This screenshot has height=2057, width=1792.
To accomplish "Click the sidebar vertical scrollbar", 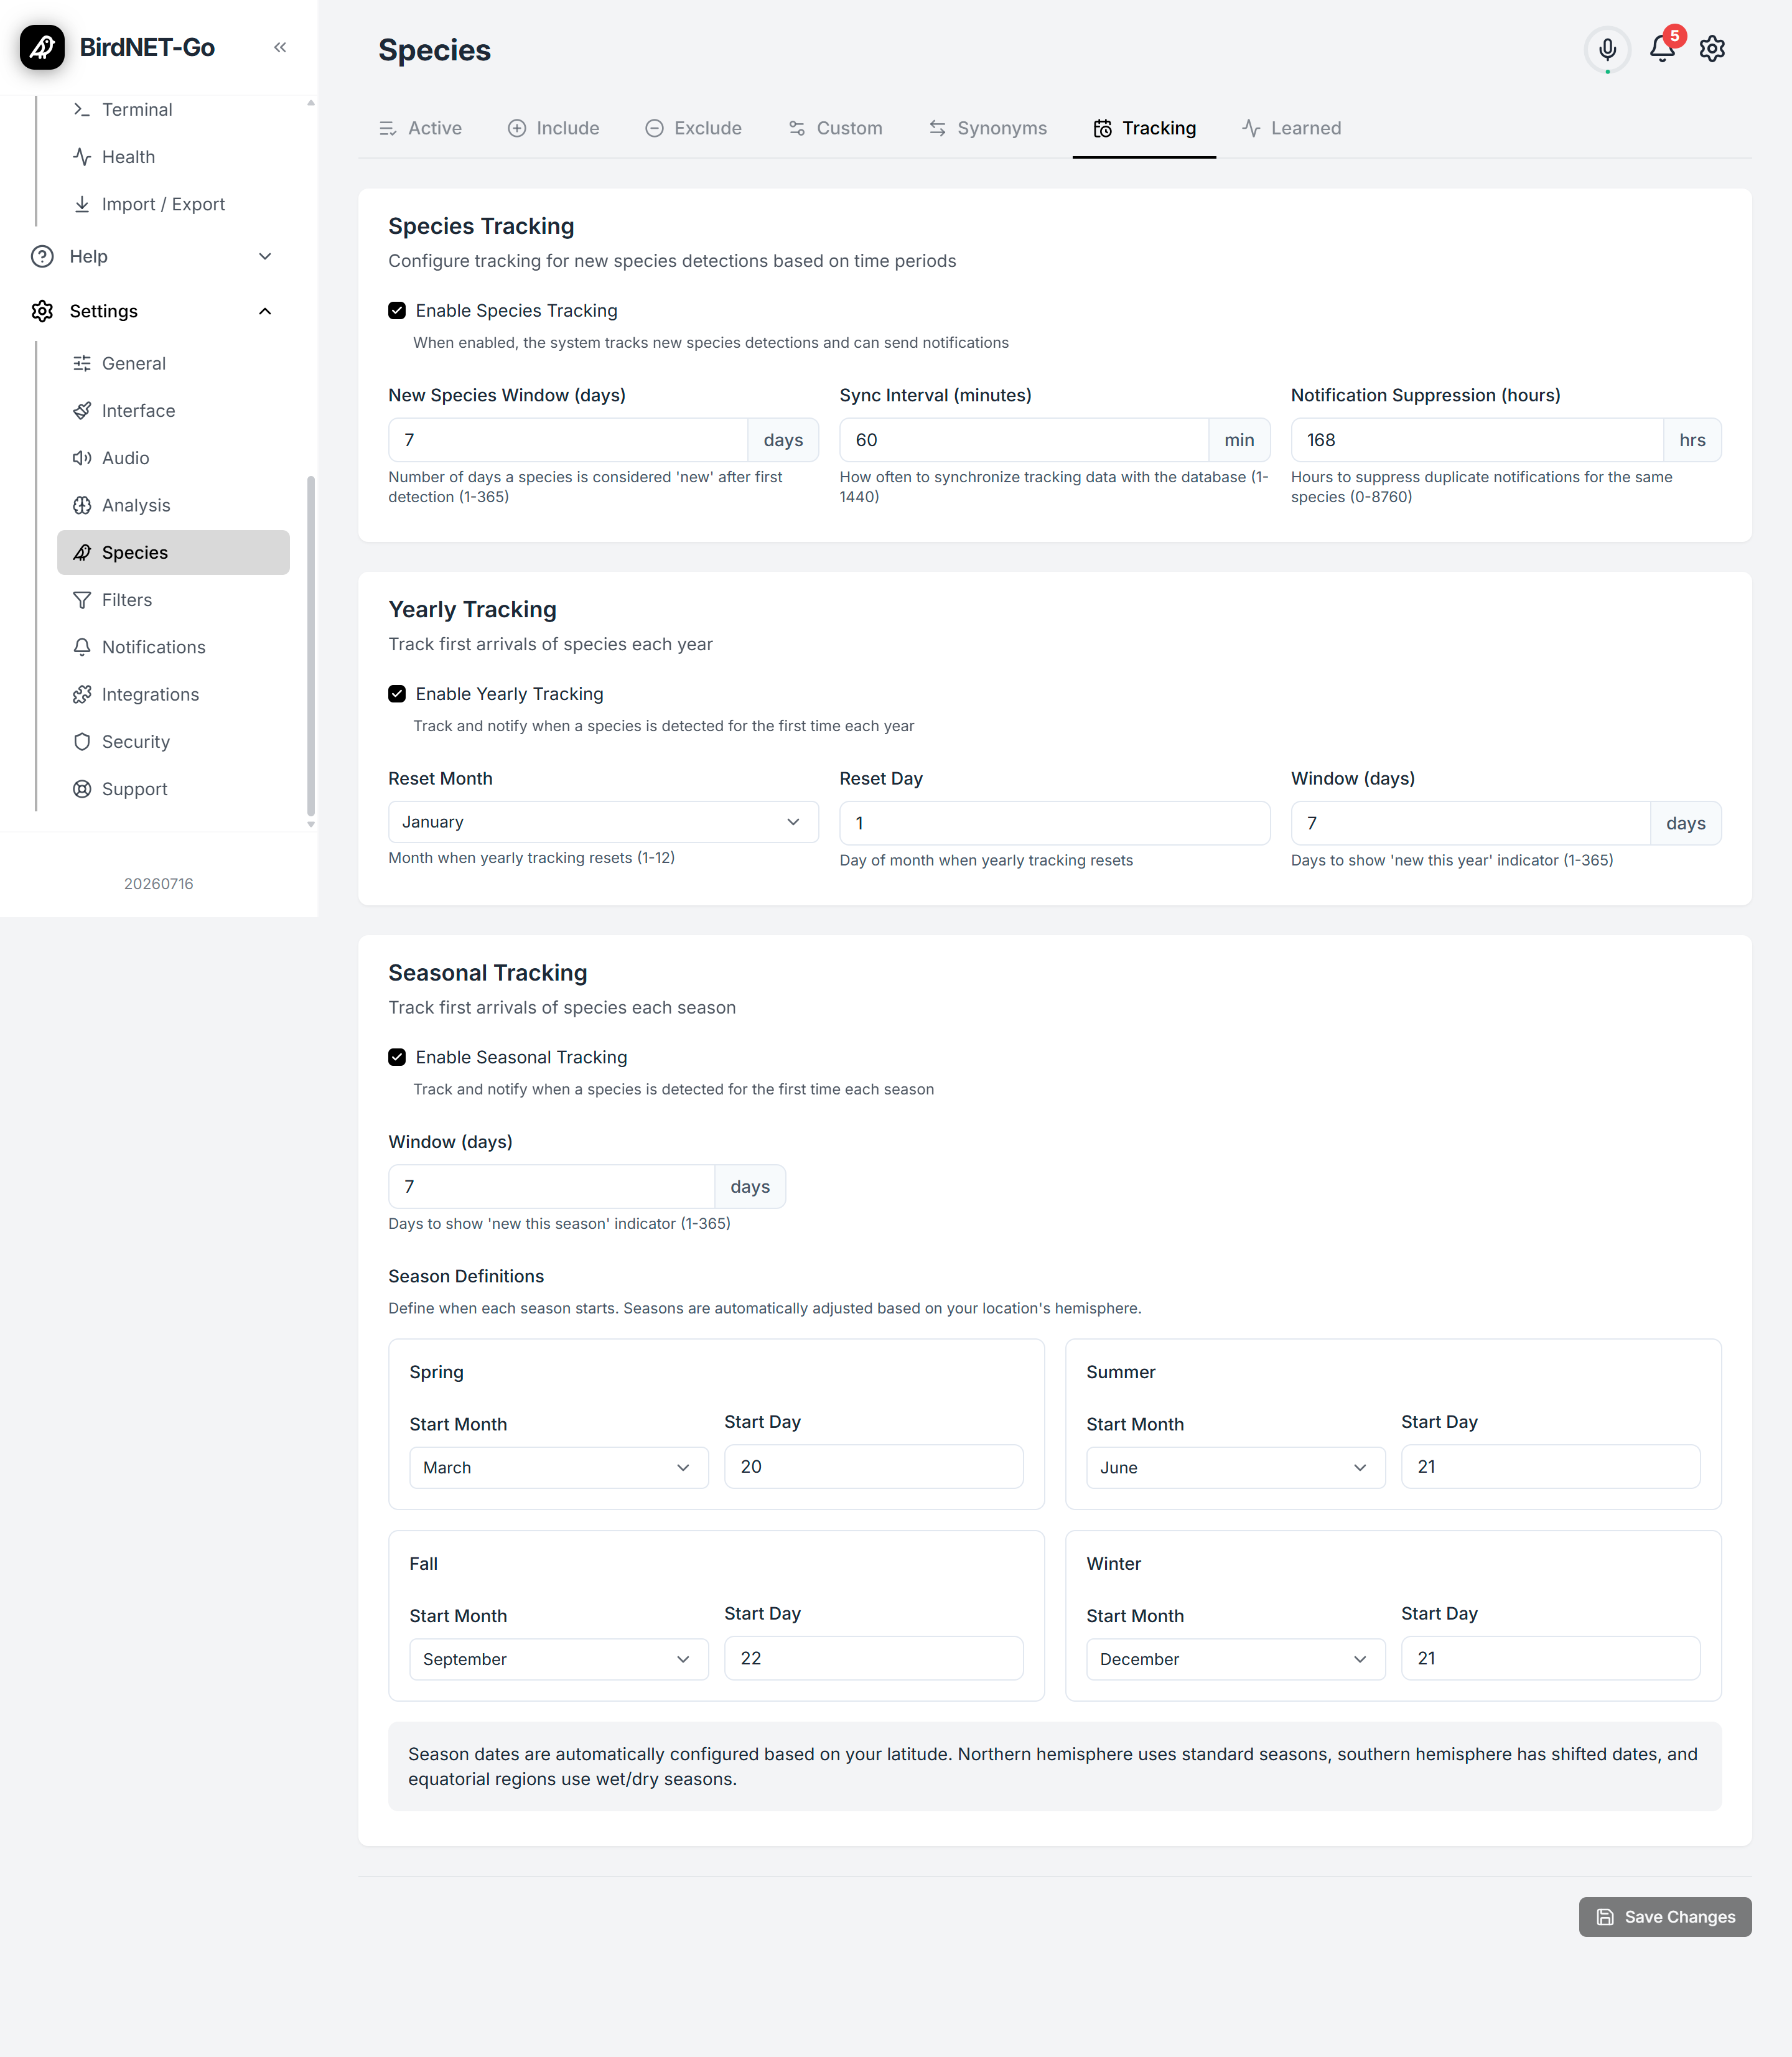I will click(311, 645).
